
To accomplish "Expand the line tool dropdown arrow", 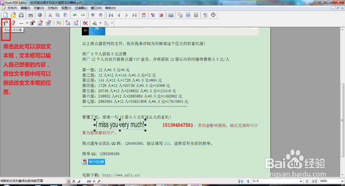I will (x=27, y=23).
